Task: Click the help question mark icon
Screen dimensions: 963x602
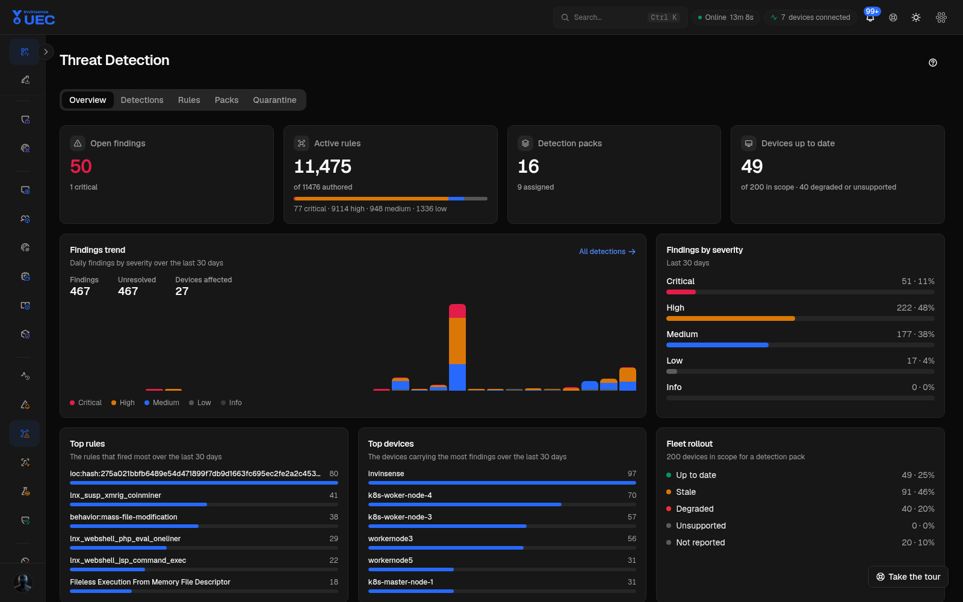Action: (933, 63)
